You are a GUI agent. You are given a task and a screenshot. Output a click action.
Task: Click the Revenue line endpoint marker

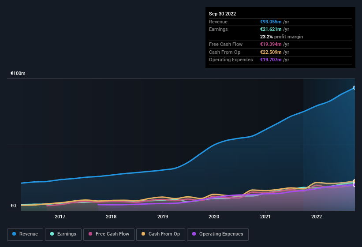pos(355,88)
